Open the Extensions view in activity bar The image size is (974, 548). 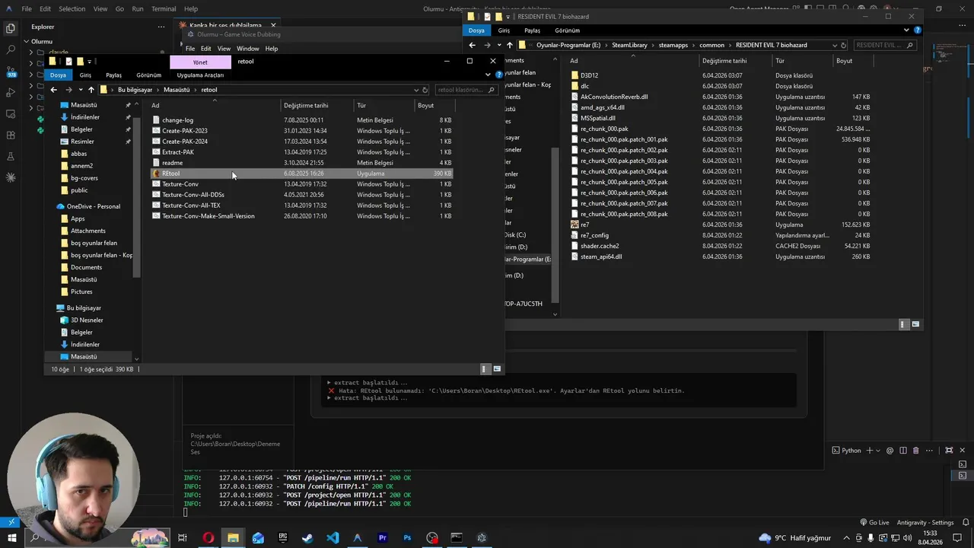click(x=11, y=135)
